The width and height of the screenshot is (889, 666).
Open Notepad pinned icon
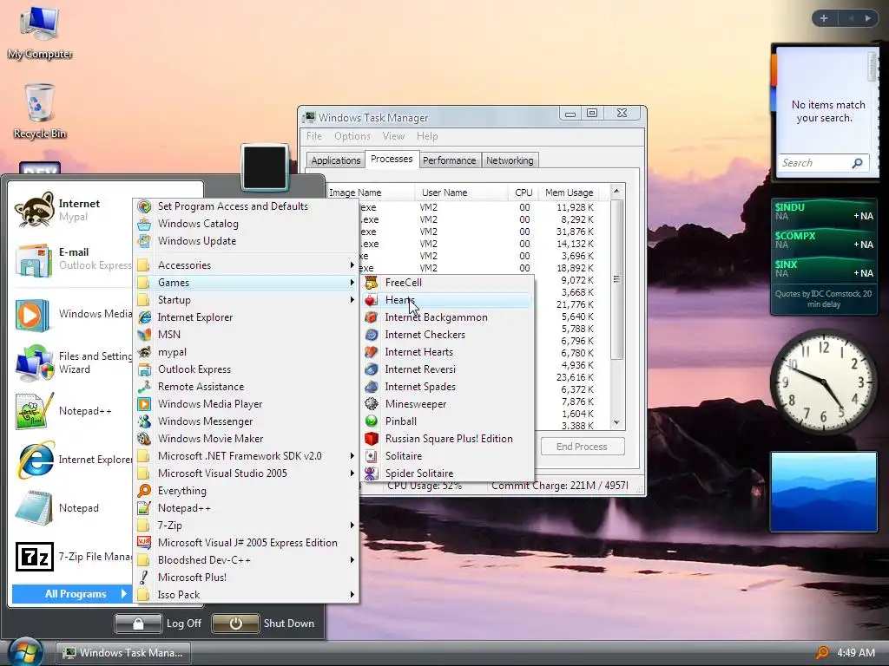34,508
